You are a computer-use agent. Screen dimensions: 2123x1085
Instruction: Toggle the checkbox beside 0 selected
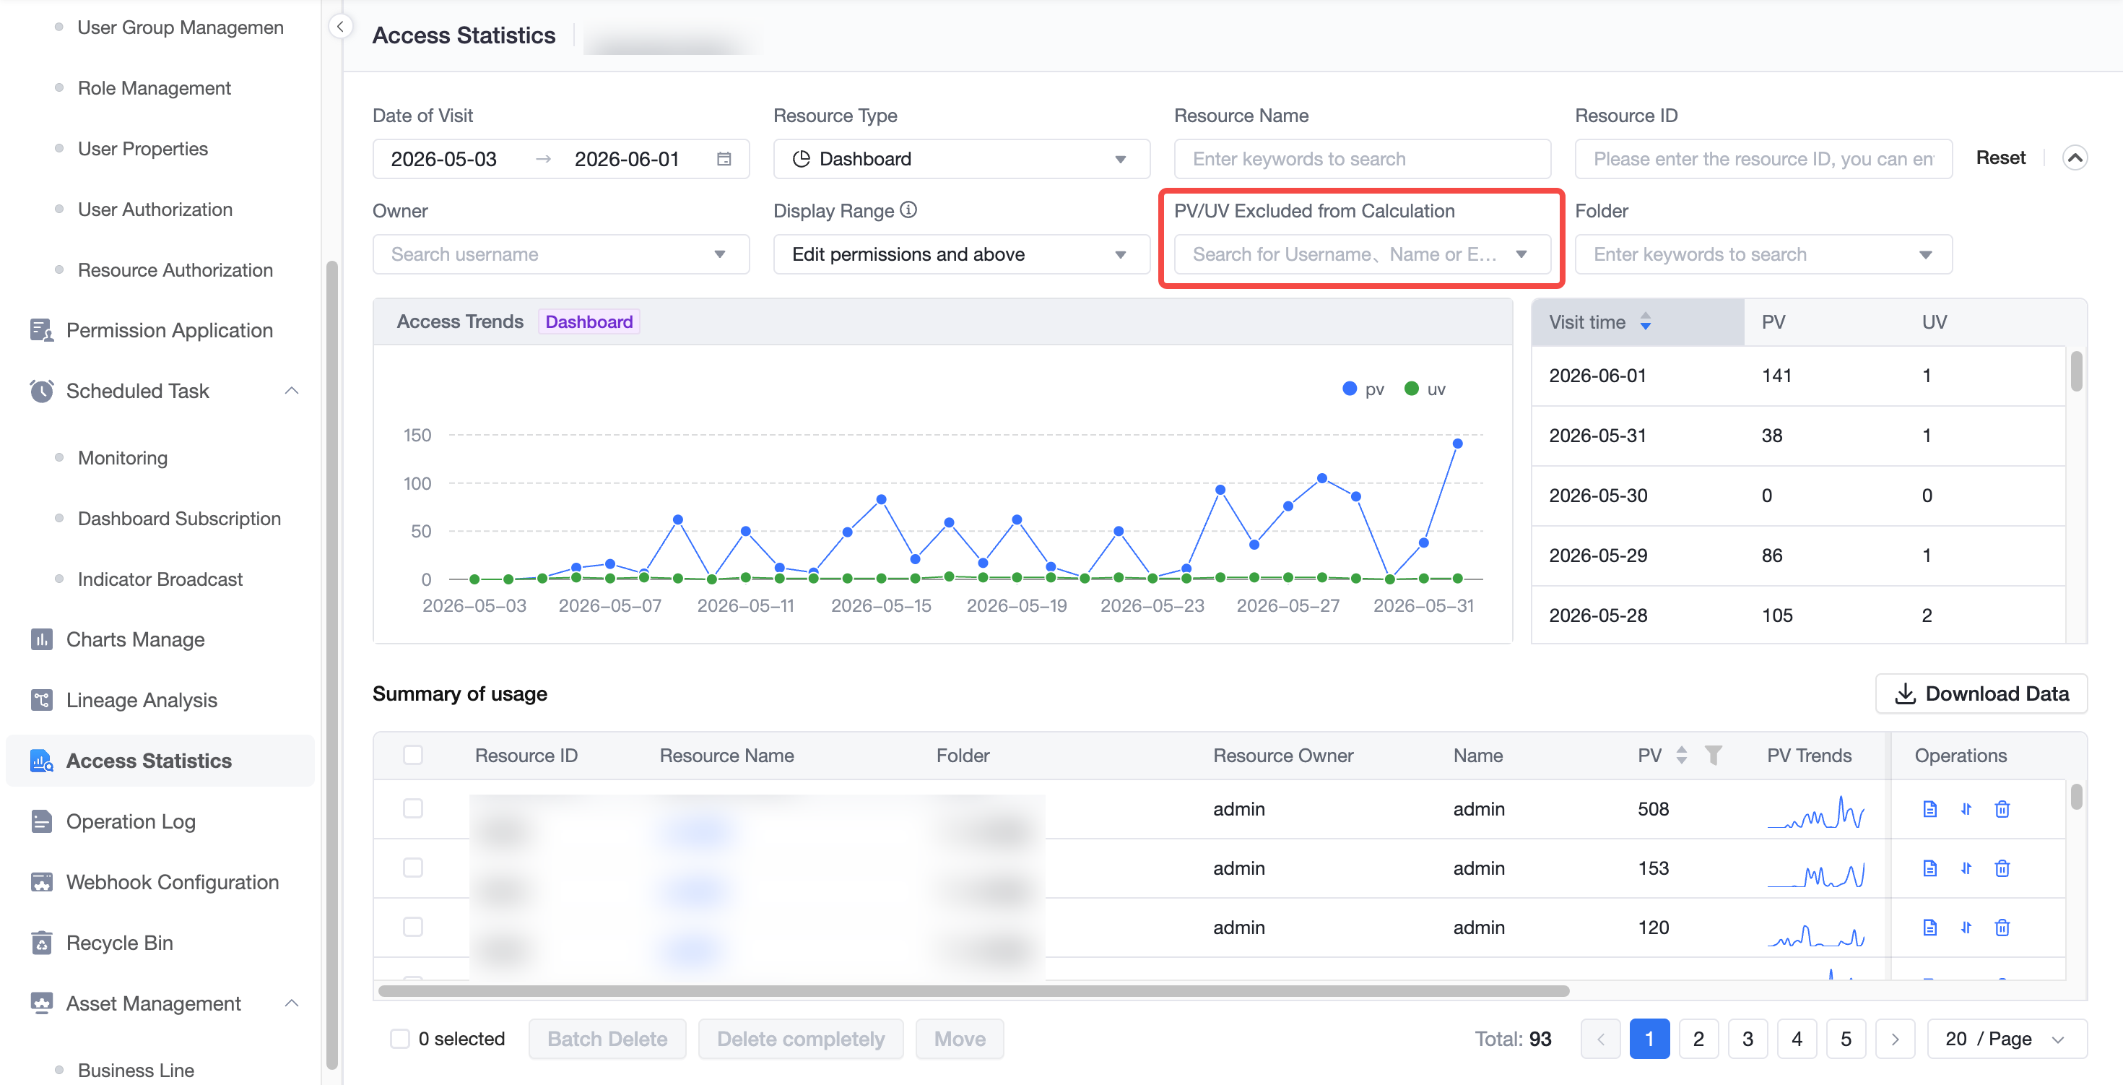(x=400, y=1039)
